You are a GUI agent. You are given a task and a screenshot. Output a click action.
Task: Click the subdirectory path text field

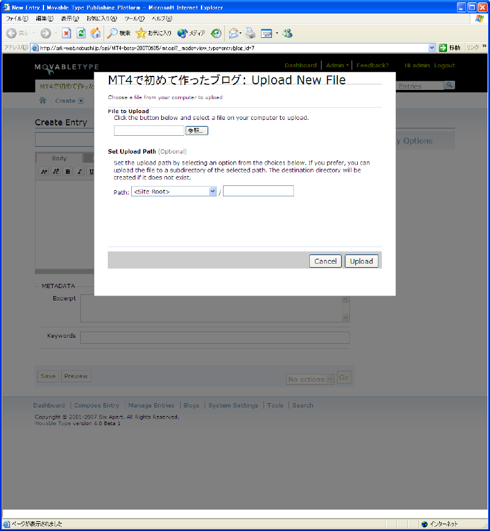pos(258,191)
